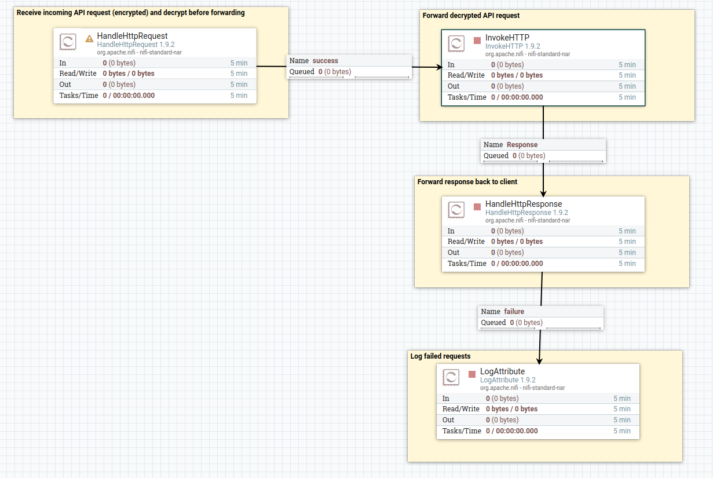Click the HandleHttpRequest Read/Write stats row

click(155, 74)
